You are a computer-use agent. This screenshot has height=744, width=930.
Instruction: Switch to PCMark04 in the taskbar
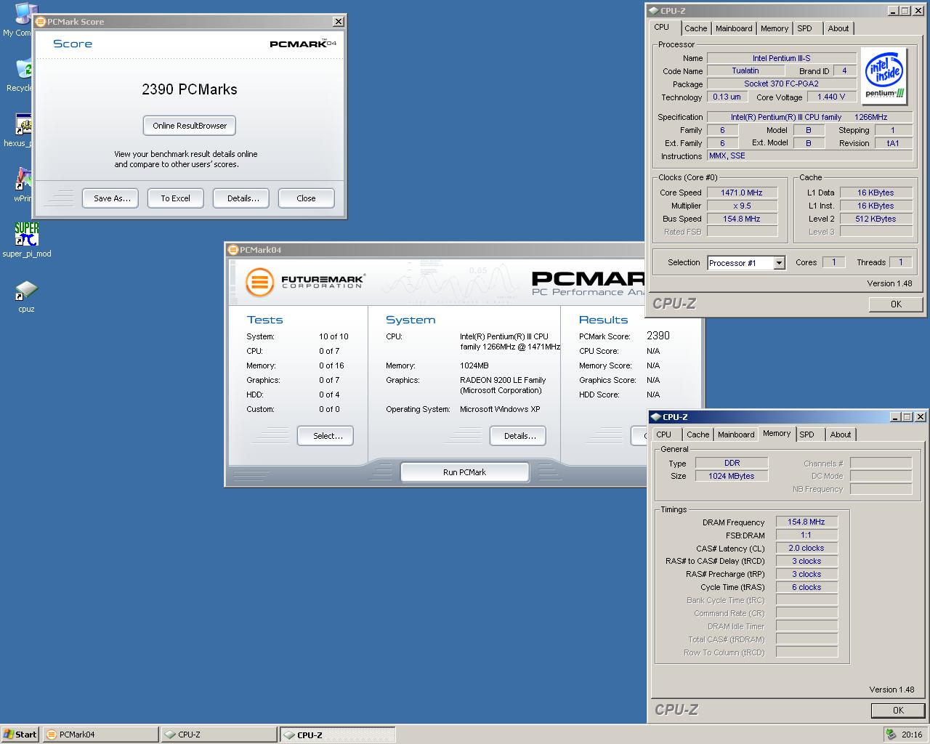pyautogui.click(x=100, y=735)
